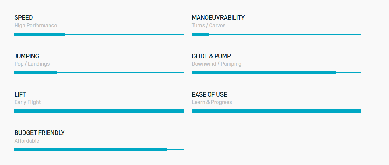Select the GLIDE & PUMP heading

211,56
